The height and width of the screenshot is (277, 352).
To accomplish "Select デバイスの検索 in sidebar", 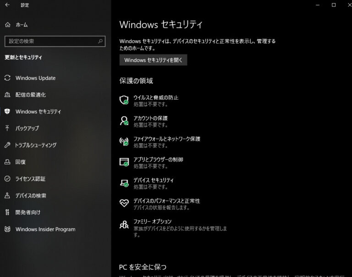I will pos(31,196).
